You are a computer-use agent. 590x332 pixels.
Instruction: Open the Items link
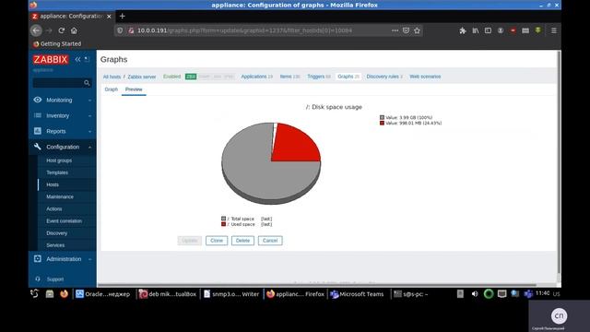pos(286,77)
